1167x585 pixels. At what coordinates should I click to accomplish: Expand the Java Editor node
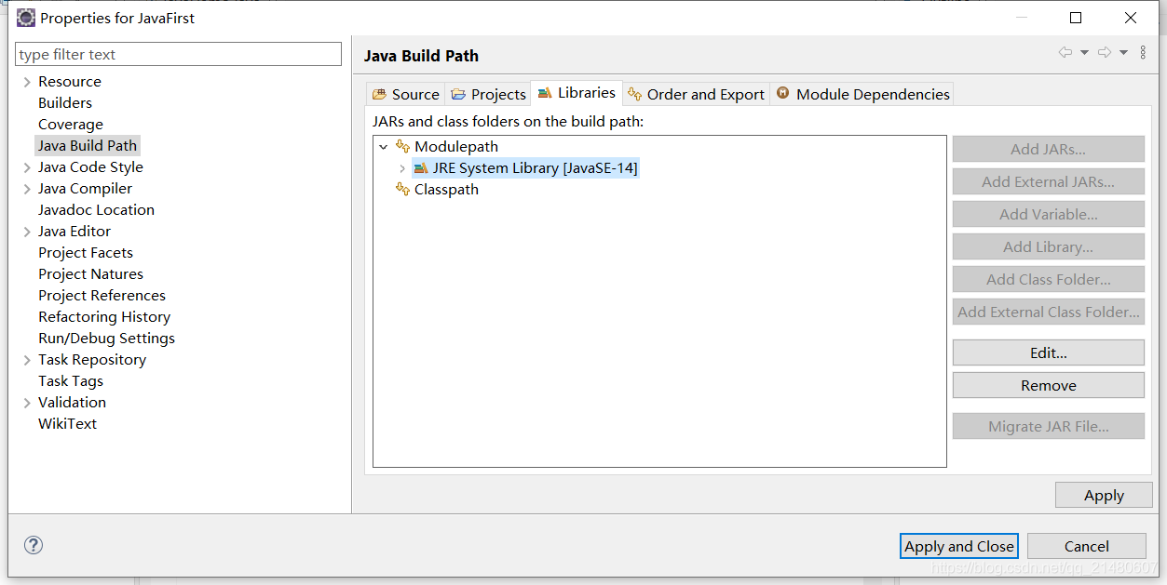tap(27, 232)
